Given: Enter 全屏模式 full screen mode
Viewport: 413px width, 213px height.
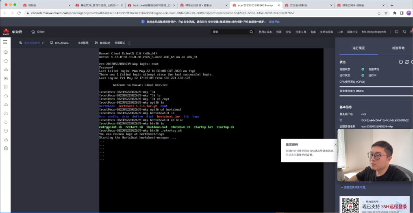Looking at the screenshot, I should [120, 43].
